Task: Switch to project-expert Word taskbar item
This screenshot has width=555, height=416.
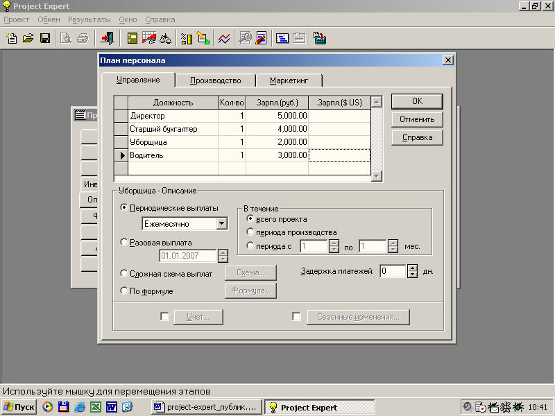Action: coord(206,407)
